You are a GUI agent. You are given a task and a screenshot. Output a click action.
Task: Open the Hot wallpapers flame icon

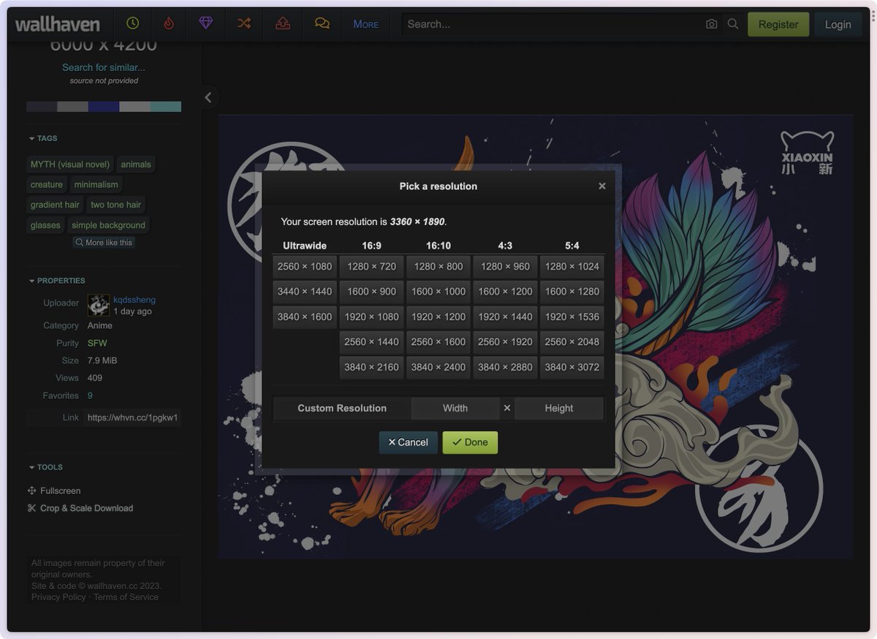tap(169, 23)
